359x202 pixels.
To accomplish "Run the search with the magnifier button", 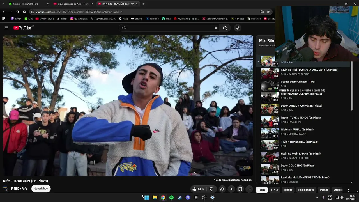I will [x=225, y=28].
